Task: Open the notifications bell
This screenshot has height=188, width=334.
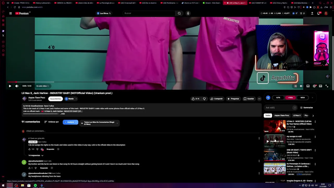Action: [319, 13]
